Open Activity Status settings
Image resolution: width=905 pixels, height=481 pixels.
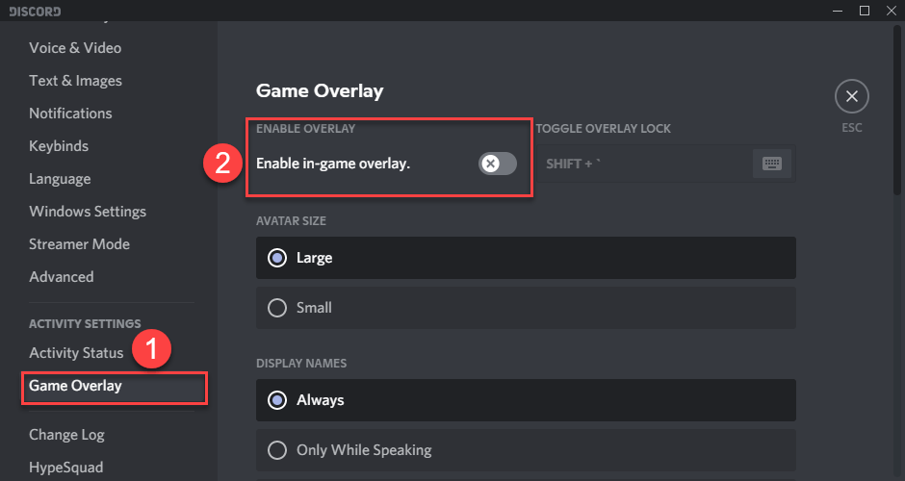click(76, 353)
